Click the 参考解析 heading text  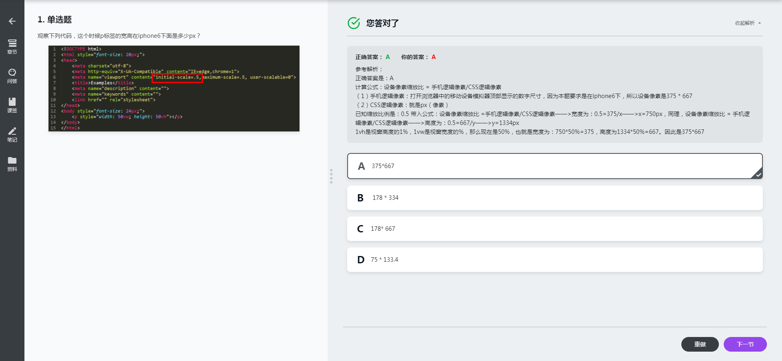369,69
